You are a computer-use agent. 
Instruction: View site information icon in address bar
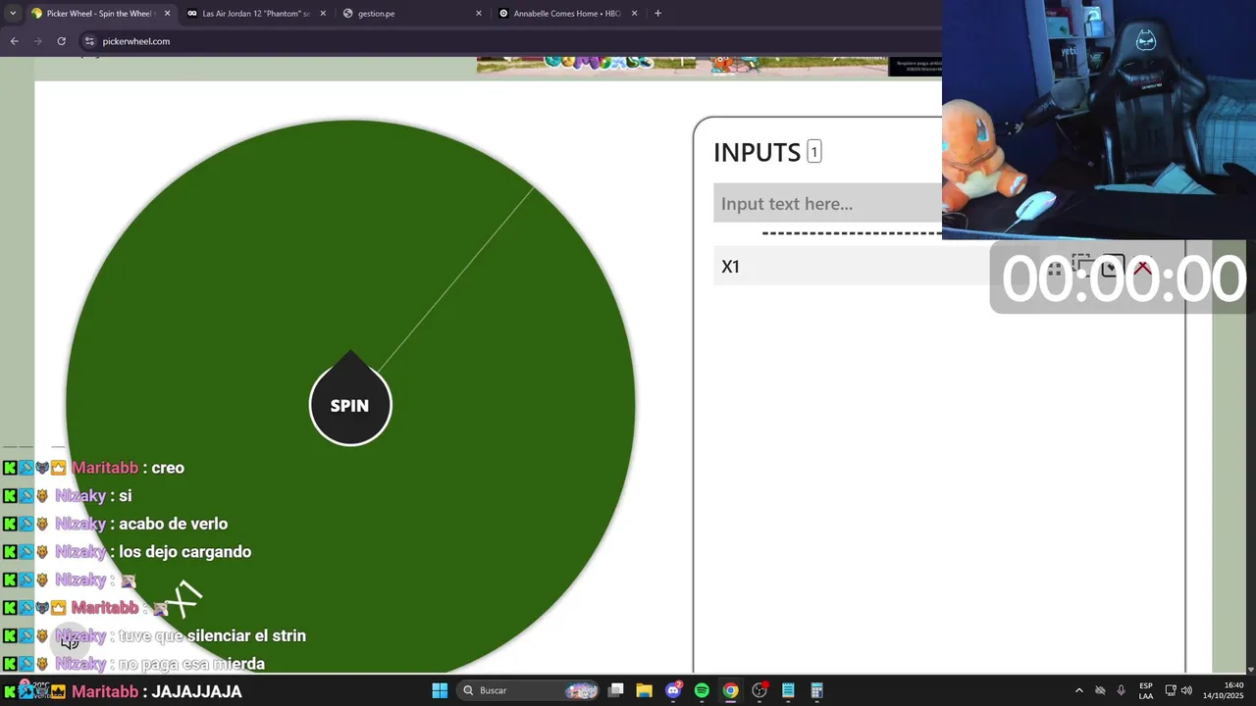[89, 41]
